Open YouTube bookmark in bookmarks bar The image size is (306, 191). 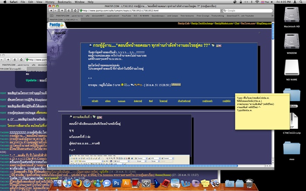click(126, 16)
